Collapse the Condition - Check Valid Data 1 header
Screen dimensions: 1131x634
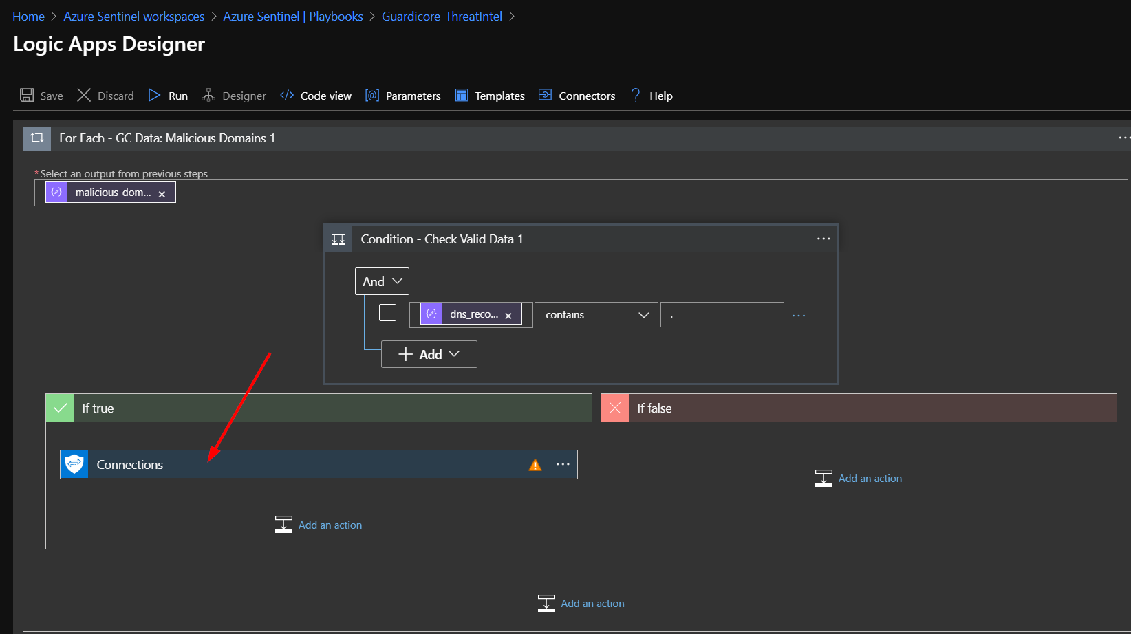pyautogui.click(x=581, y=239)
